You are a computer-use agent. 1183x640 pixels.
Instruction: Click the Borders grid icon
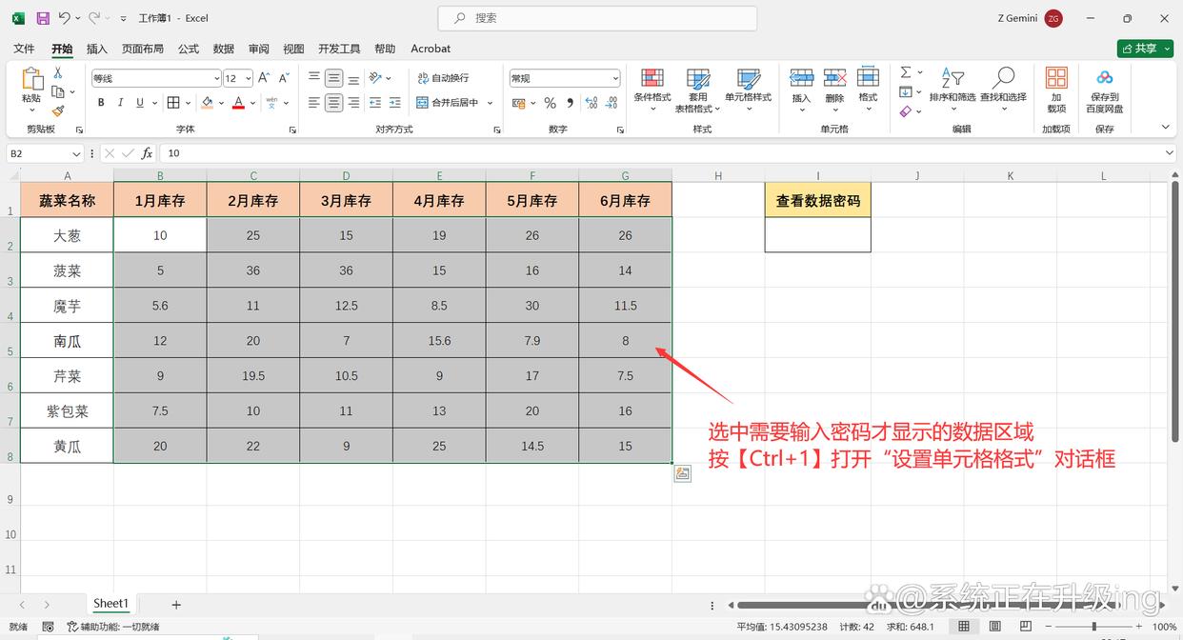pyautogui.click(x=173, y=103)
